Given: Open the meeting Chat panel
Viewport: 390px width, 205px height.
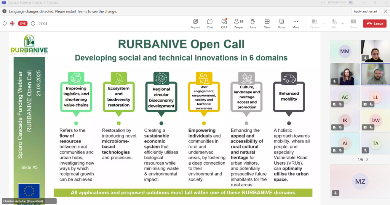Looking at the screenshot, I should tap(210, 24).
